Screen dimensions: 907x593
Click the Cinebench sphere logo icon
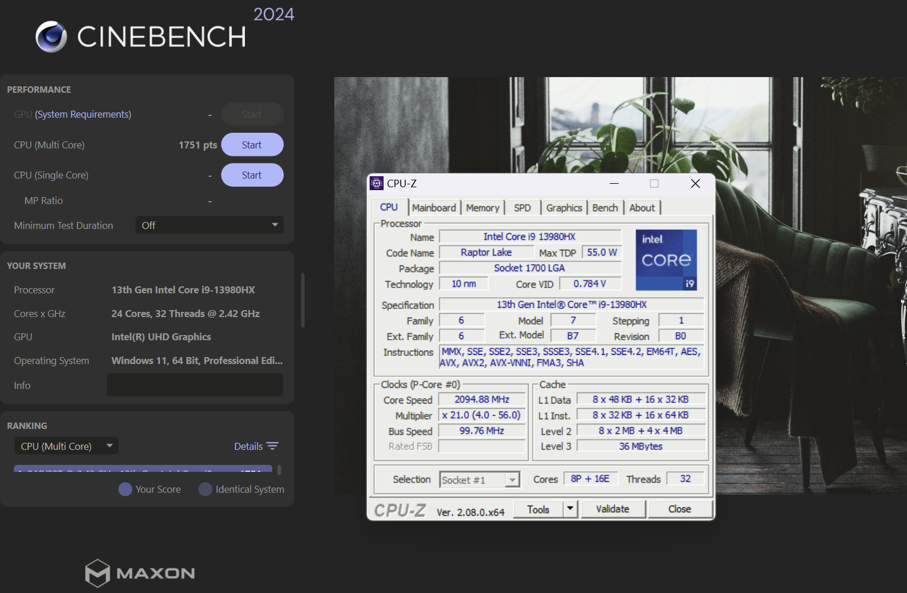[x=51, y=37]
